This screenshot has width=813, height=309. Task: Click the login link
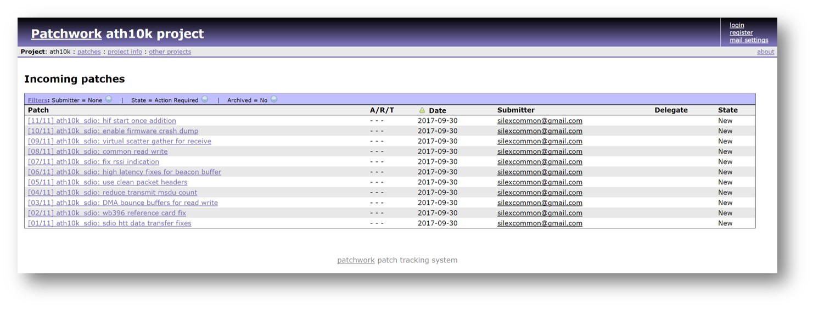[737, 25]
